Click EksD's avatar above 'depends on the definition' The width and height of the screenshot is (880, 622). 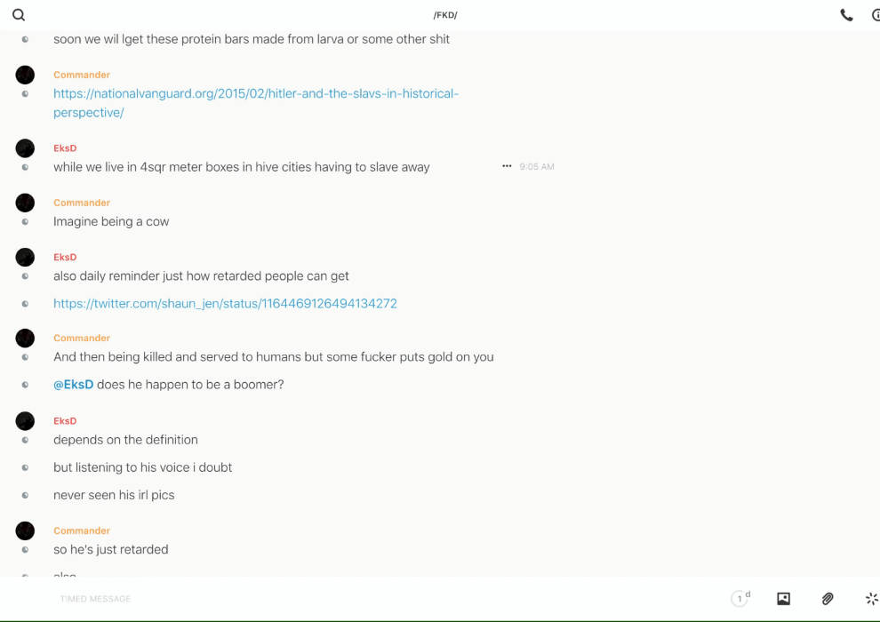tap(25, 421)
